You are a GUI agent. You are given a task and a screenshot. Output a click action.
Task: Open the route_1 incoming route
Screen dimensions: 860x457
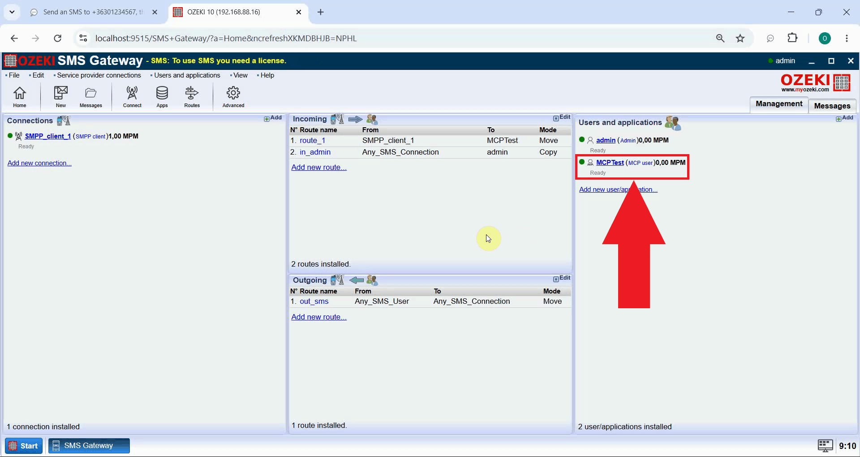(312, 140)
